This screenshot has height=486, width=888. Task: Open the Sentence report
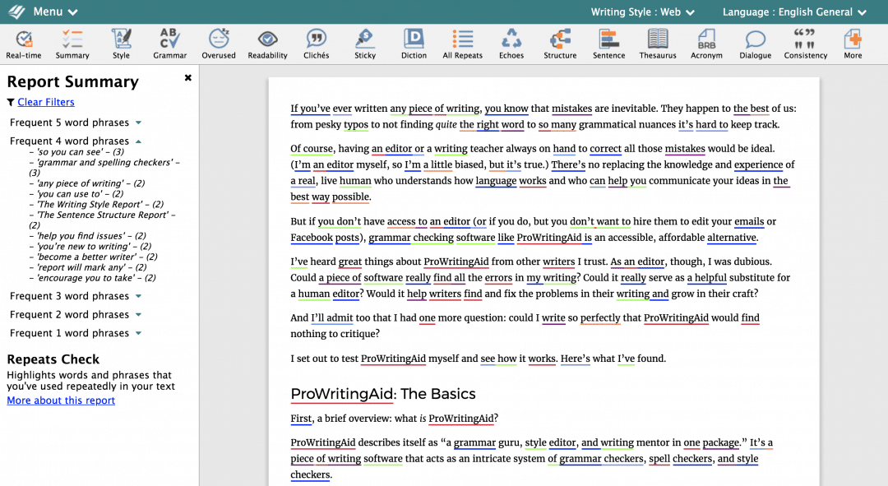[x=608, y=43]
